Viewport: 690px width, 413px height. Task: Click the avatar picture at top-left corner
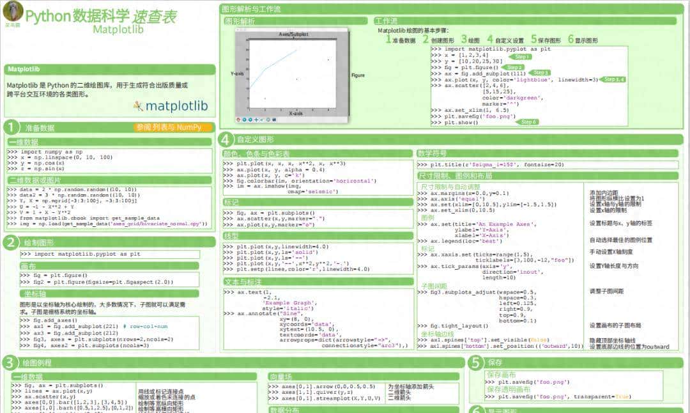pos(13,11)
